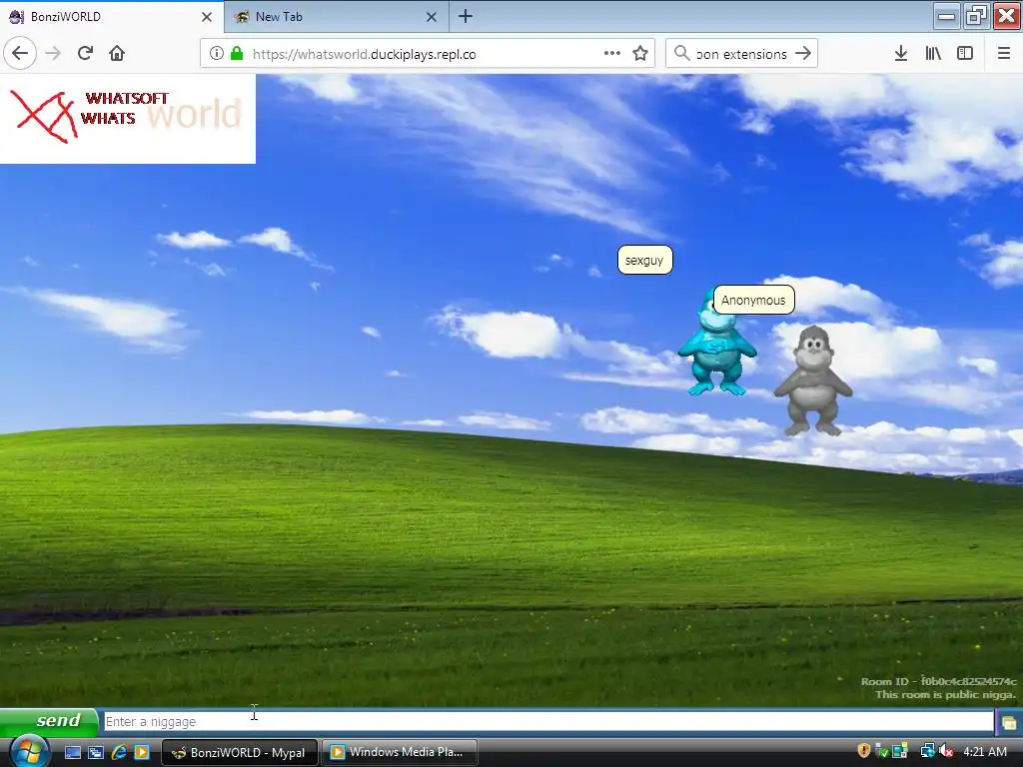Click the sexguy name bubble
The image size is (1023, 767).
(644, 261)
